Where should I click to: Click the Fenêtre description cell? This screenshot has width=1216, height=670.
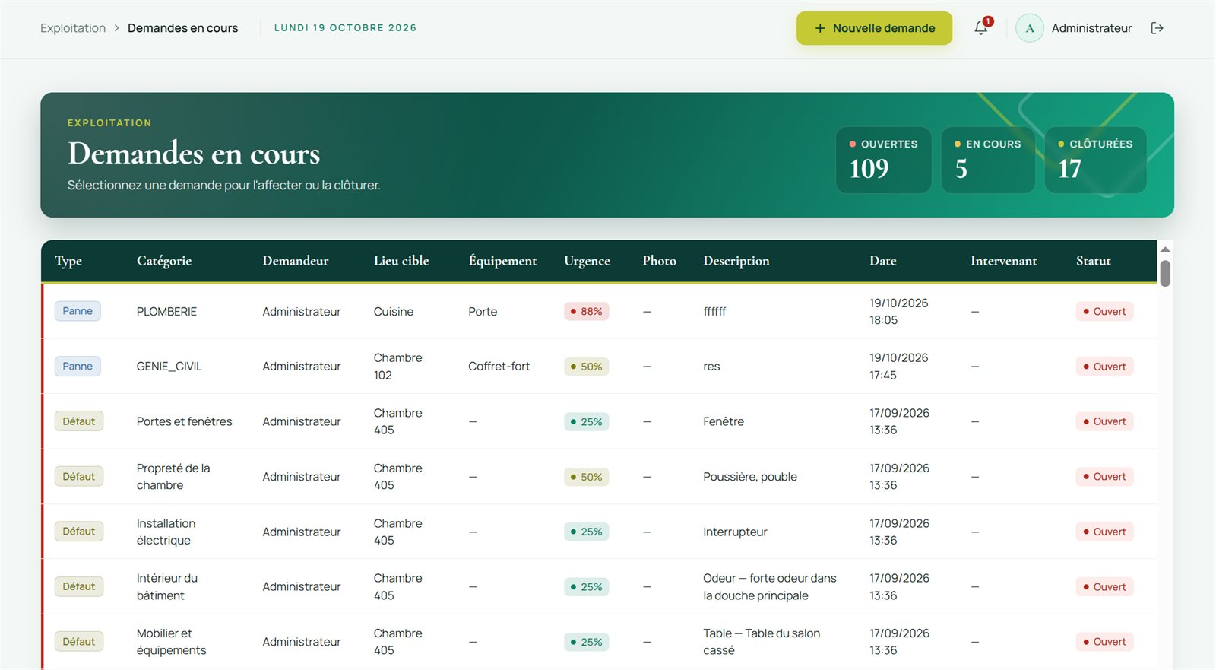(724, 421)
